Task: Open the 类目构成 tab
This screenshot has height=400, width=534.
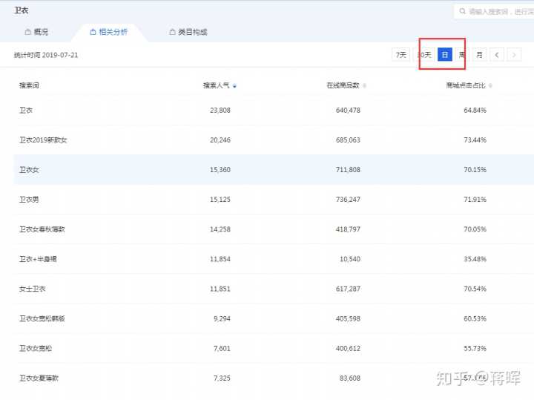Action: (x=188, y=32)
